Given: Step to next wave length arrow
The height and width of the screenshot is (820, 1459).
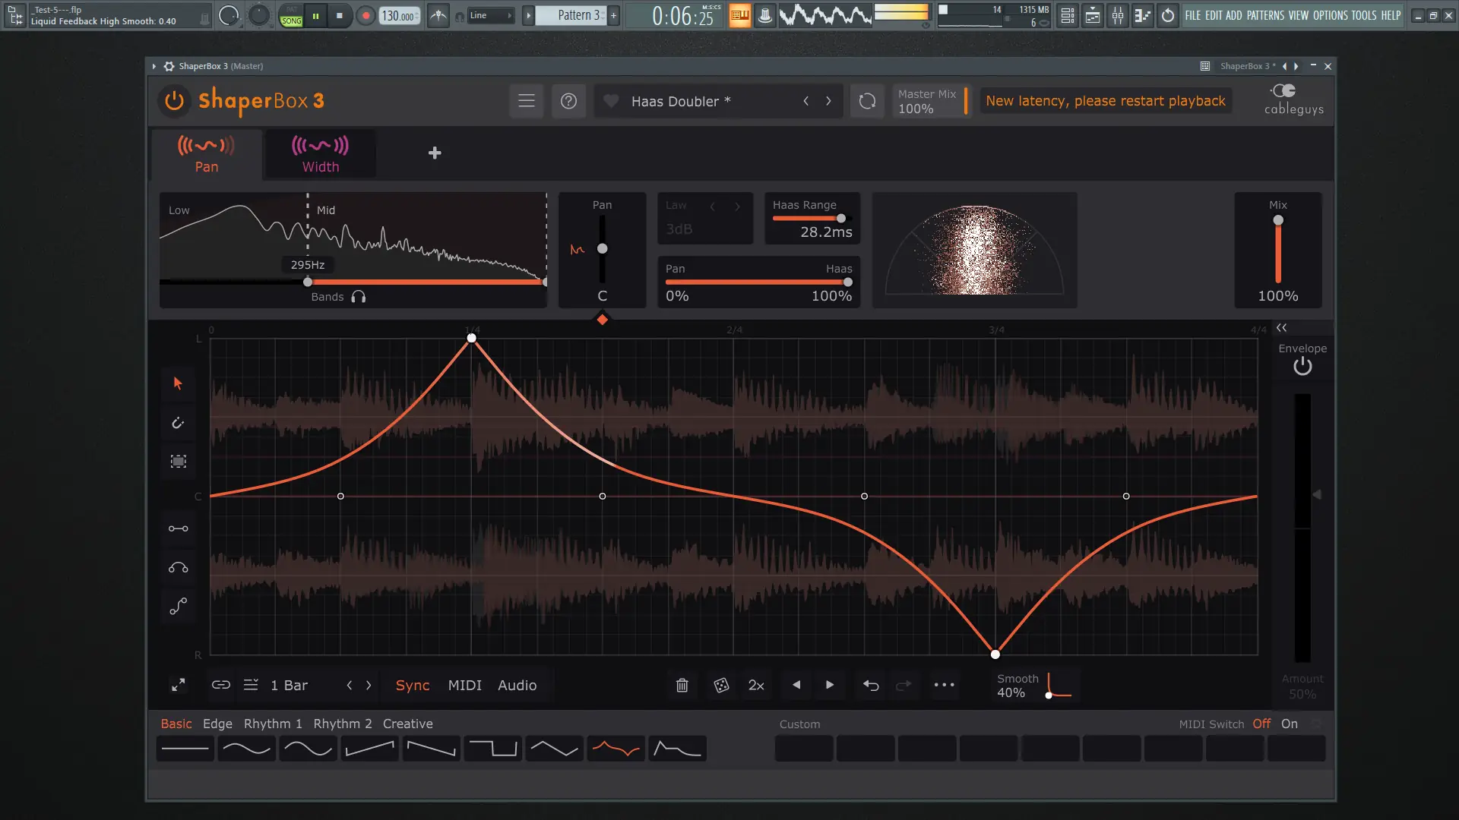Looking at the screenshot, I should click(369, 685).
